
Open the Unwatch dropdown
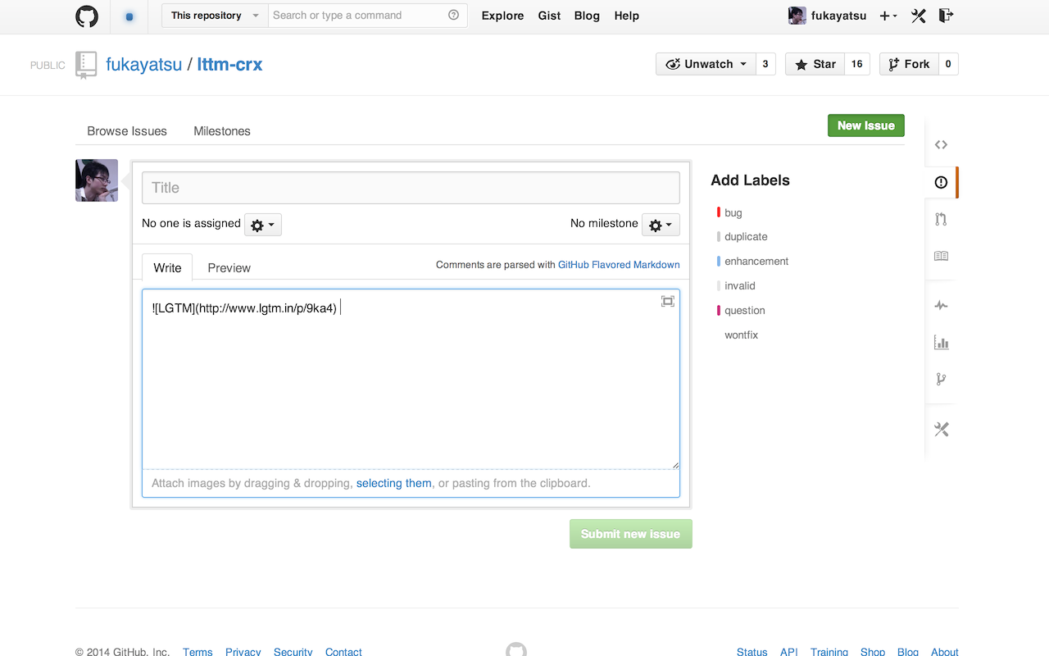tap(705, 64)
